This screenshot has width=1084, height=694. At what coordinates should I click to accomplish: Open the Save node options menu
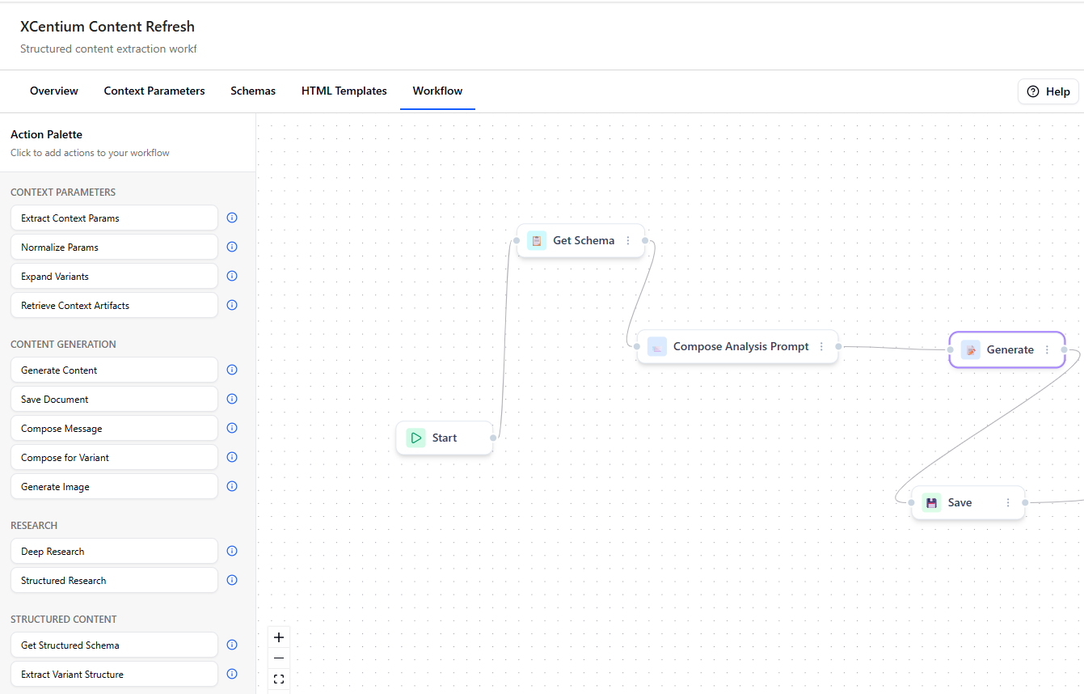click(x=1007, y=502)
